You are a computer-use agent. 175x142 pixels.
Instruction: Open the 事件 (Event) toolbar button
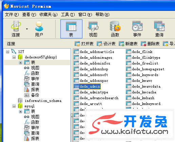(137, 29)
